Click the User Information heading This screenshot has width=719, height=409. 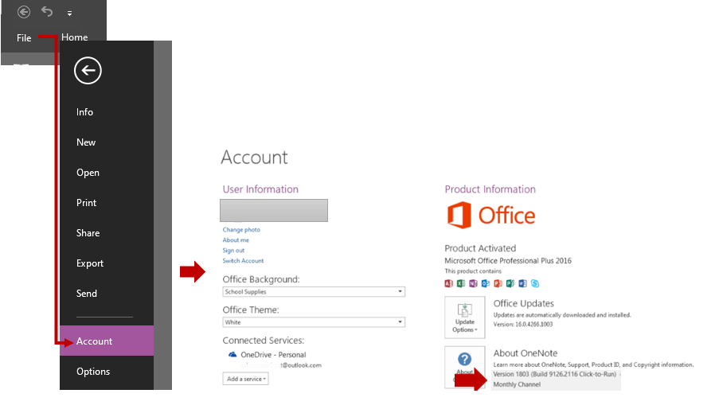point(260,189)
